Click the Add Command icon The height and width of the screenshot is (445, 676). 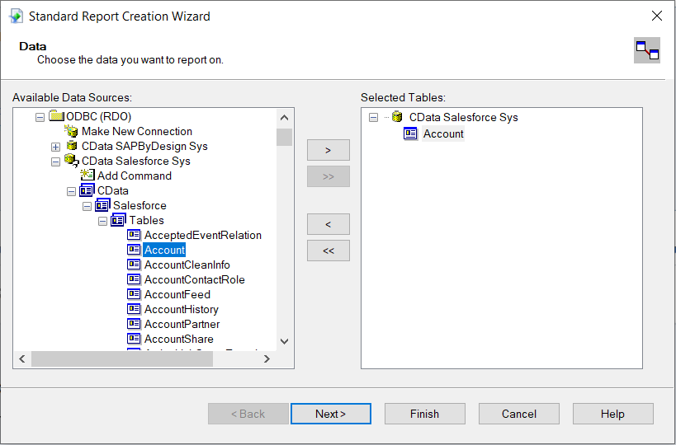pyautogui.click(x=87, y=176)
